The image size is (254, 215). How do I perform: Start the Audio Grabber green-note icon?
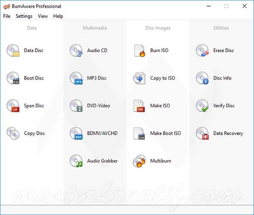pyautogui.click(x=76, y=161)
